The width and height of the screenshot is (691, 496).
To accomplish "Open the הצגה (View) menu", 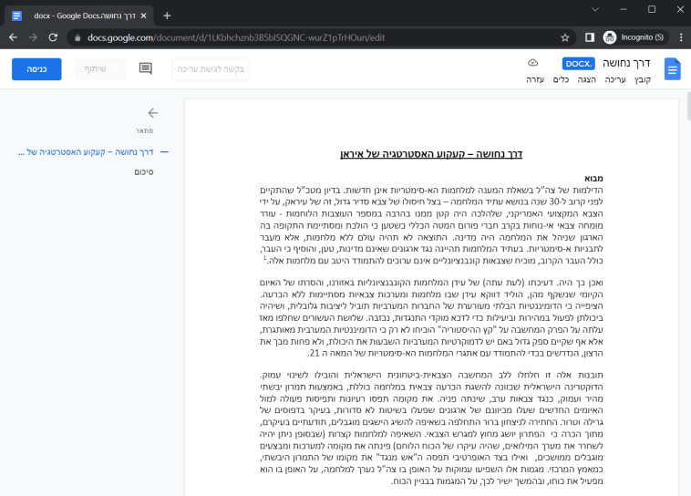I will [x=588, y=80].
